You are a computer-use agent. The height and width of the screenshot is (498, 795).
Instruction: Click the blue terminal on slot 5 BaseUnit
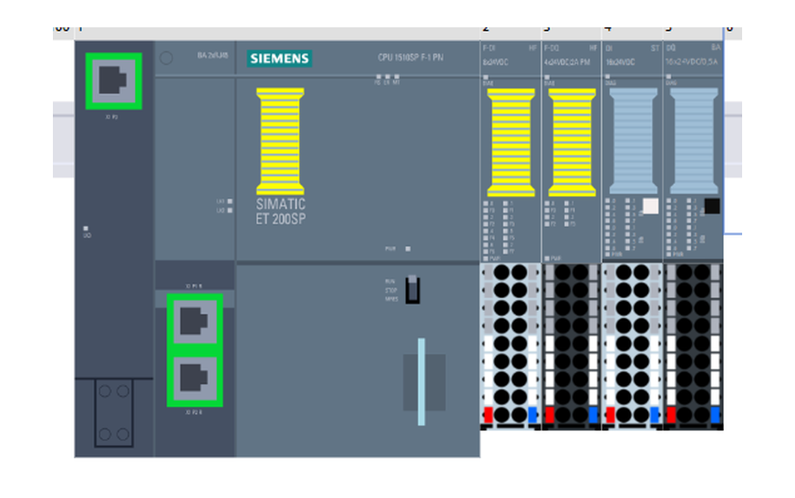(715, 415)
